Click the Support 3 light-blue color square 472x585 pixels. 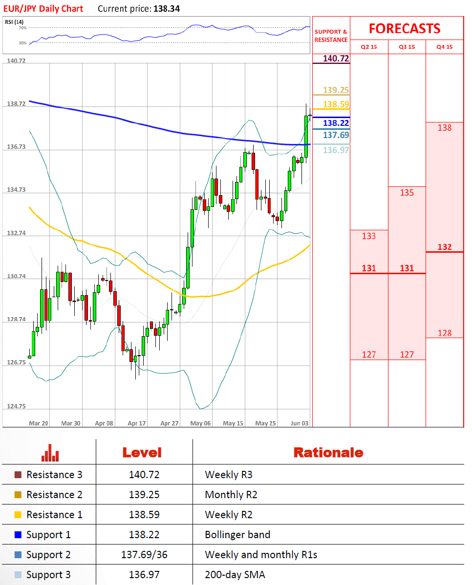click(x=18, y=575)
